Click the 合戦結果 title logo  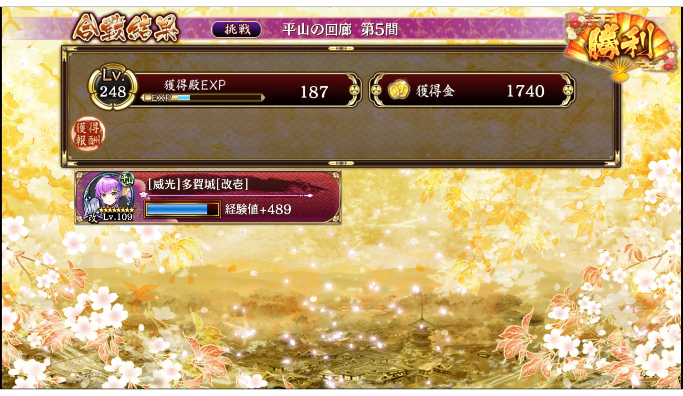point(125,28)
